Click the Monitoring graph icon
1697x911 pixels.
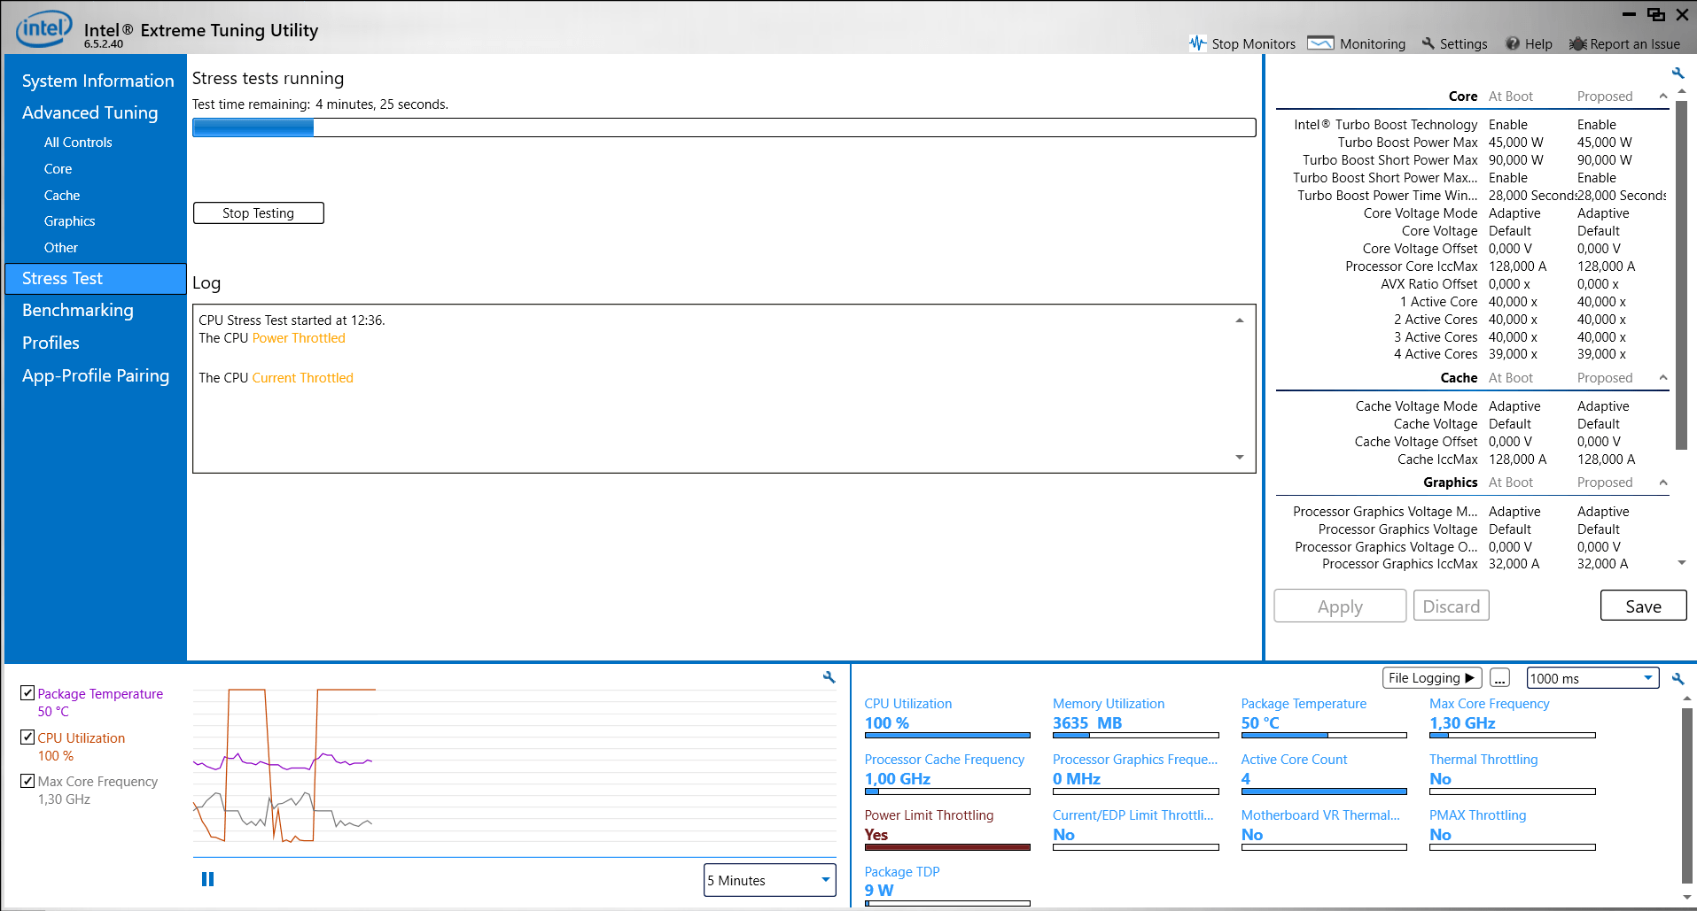coord(1320,43)
